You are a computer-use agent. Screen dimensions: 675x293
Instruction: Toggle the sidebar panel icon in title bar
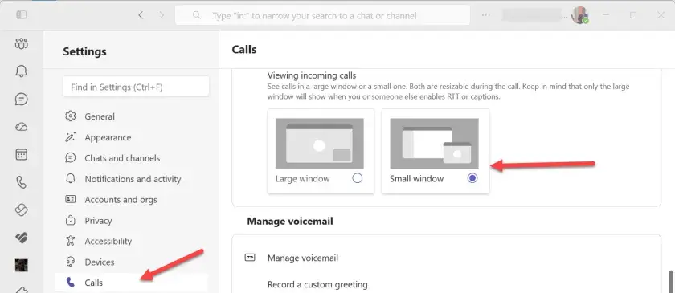pyautogui.click(x=21, y=15)
